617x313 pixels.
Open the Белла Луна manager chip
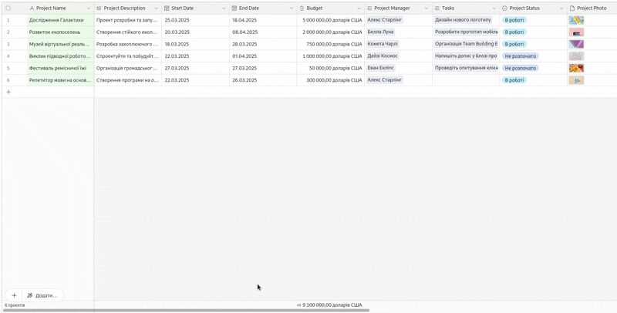[x=380, y=32]
